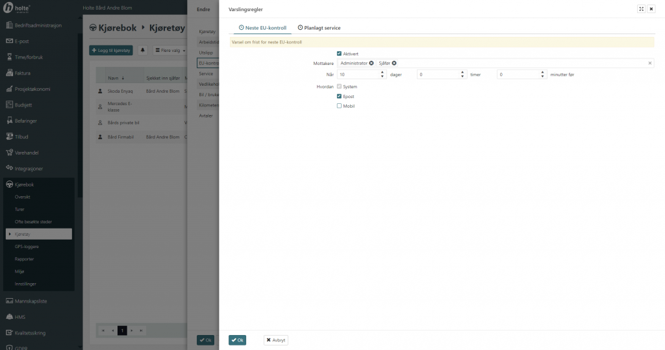This screenshot has height=350, width=665.
Task: Open the Mottakere recipients dropdown field
Action: pyautogui.click(x=520, y=63)
